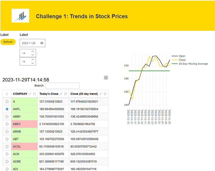The height and width of the screenshot is (171, 215).
Task: Edit the Today's Close column pencil icon
Action: click(x=61, y=94)
